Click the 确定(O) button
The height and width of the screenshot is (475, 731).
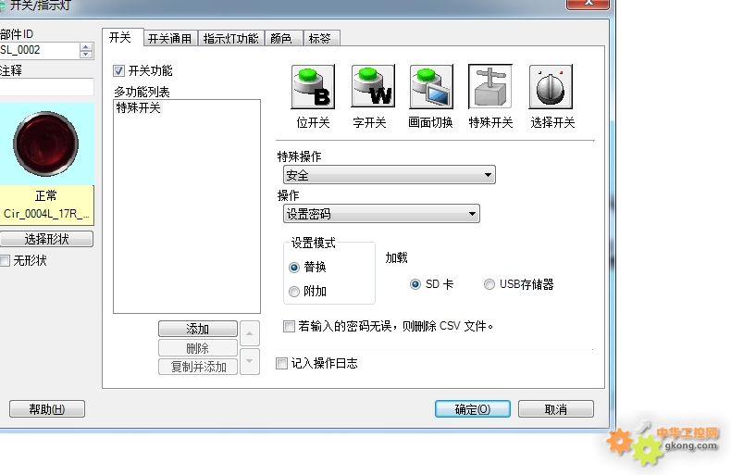[472, 408]
